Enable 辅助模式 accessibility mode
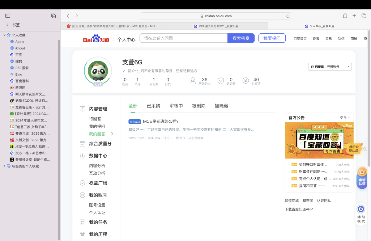This screenshot has height=241, width=371. (361, 214)
